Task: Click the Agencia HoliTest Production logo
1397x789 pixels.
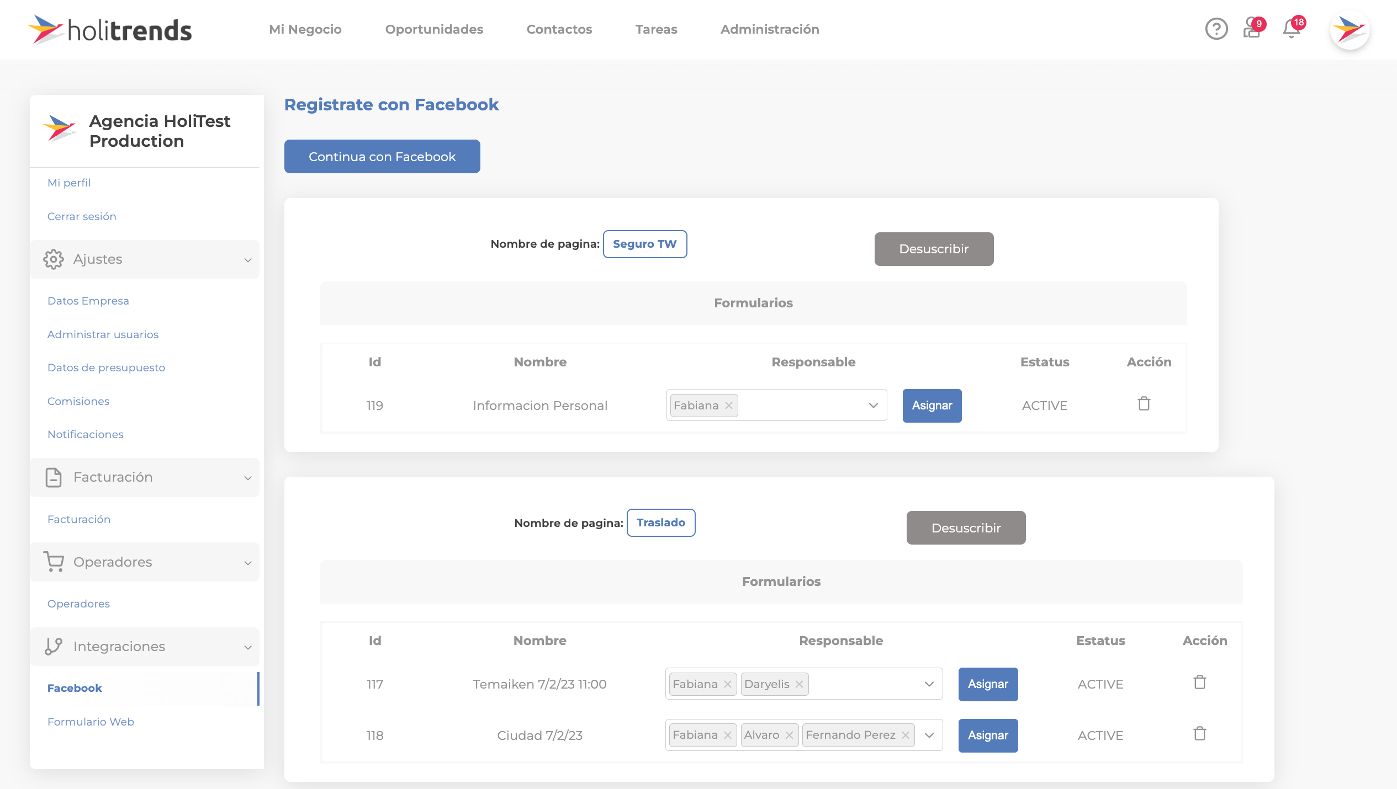Action: point(60,129)
